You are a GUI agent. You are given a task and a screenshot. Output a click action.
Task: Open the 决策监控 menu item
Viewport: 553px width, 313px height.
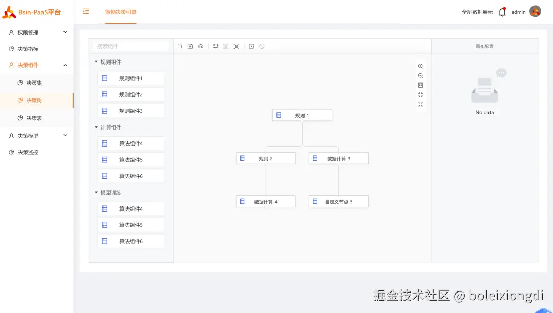pyautogui.click(x=37, y=152)
